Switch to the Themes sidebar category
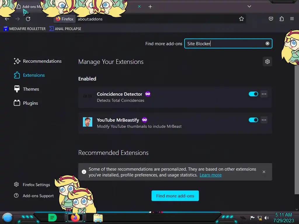The image size is (299, 224). [x=26, y=89]
